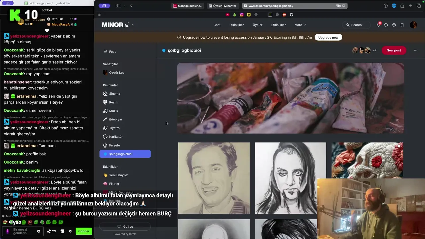Click the translate icon in address bar
Screen dimensions: 425x239
pyautogui.click(x=338, y=6)
